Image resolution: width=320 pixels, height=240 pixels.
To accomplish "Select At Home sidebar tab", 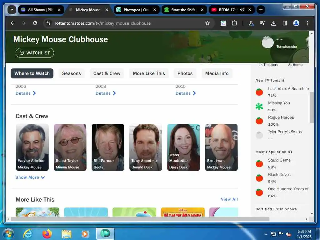I will pos(295,65).
